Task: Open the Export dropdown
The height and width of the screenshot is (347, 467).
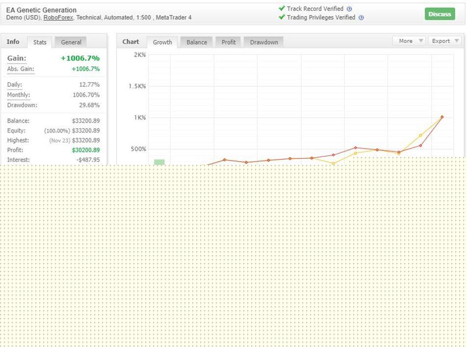Action: coord(444,41)
